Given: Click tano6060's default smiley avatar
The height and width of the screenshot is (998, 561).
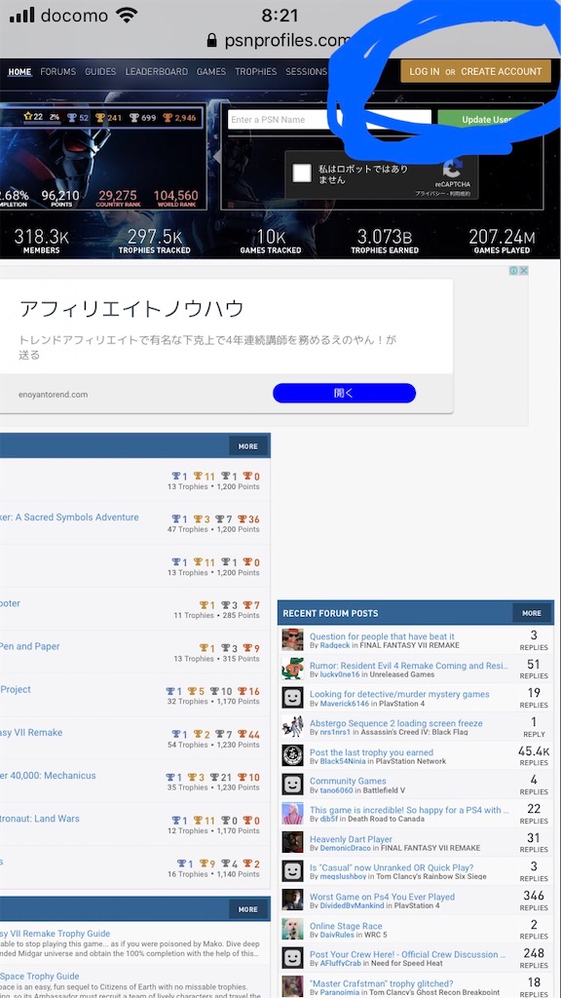Looking at the screenshot, I should point(292,785).
